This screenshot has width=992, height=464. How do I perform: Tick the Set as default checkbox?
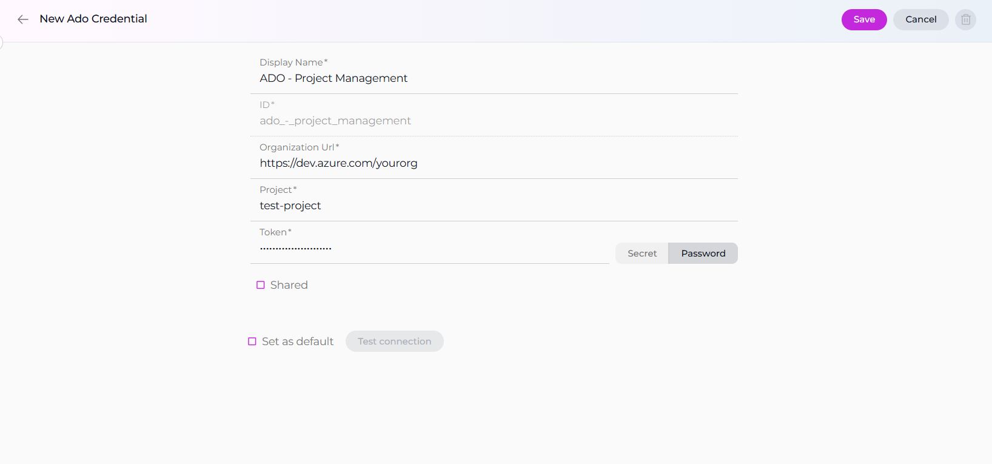tap(252, 341)
